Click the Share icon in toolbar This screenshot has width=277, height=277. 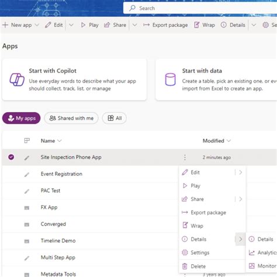point(107,25)
